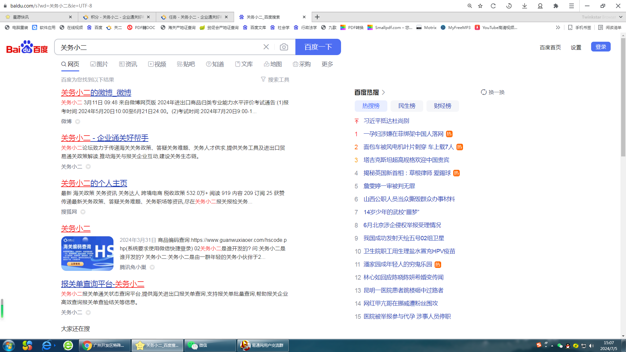Viewport: 626px width, 352px height.
Task: Expand dropdown next to 微博 source
Action: point(78,122)
